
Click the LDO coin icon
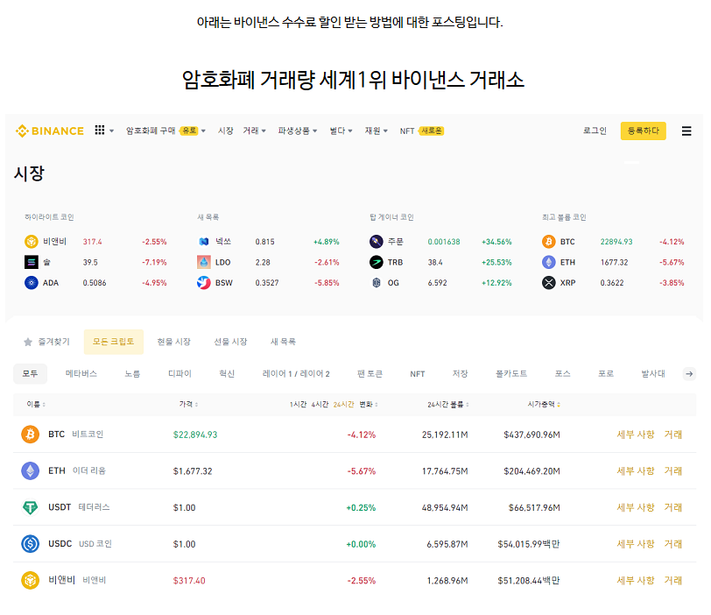pos(204,262)
